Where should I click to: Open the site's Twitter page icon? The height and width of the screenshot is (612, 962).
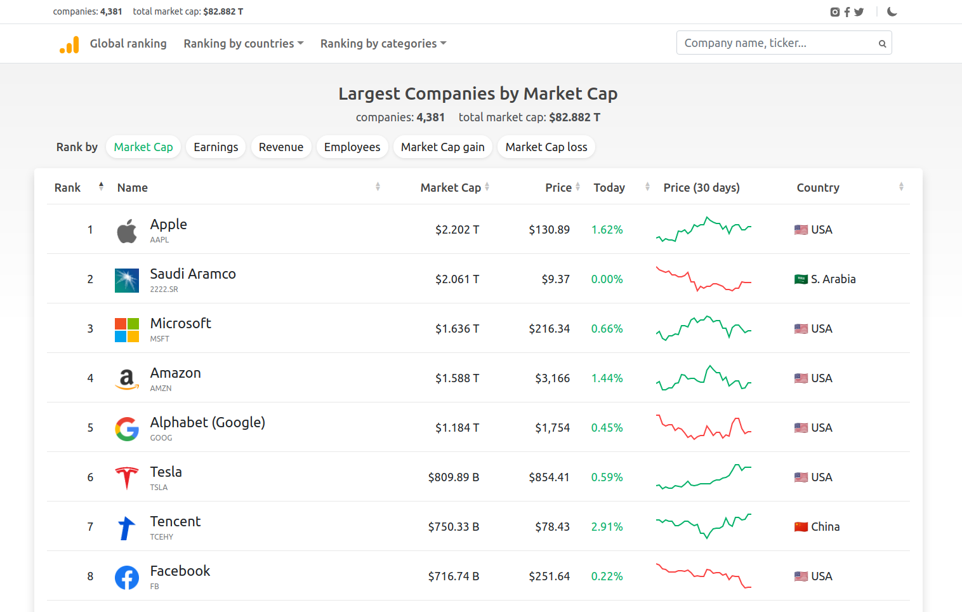[x=859, y=11]
